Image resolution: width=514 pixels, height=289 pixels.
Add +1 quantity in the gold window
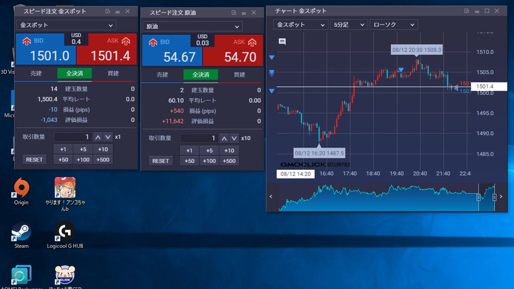[x=63, y=149]
